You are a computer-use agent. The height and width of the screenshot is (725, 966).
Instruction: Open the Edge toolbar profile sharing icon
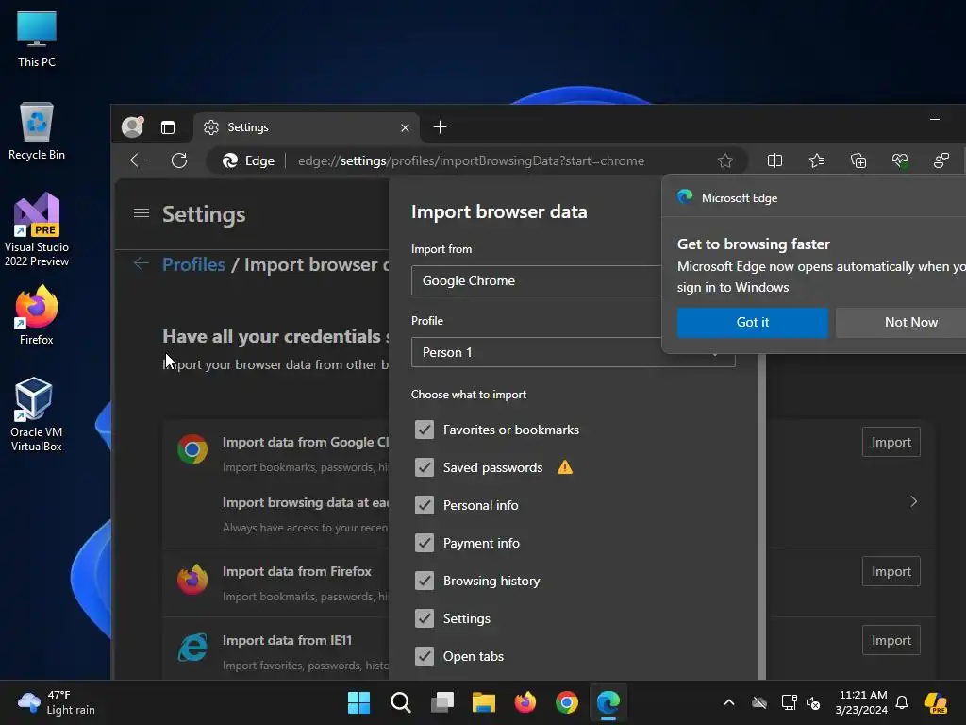coord(941,160)
